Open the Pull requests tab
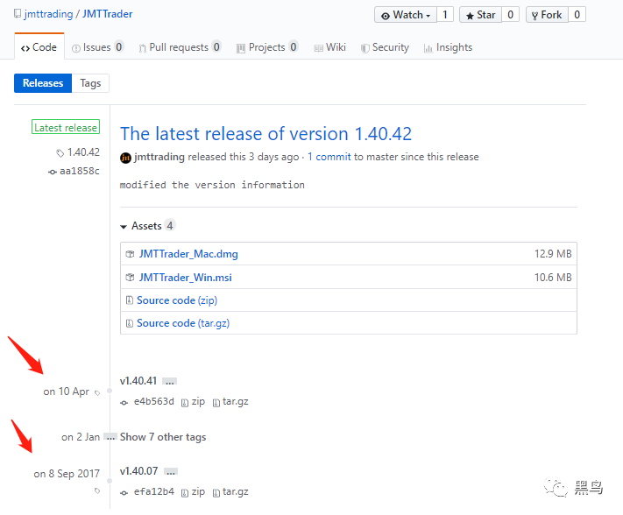Image resolution: width=623 pixels, height=515 pixels. (x=180, y=47)
